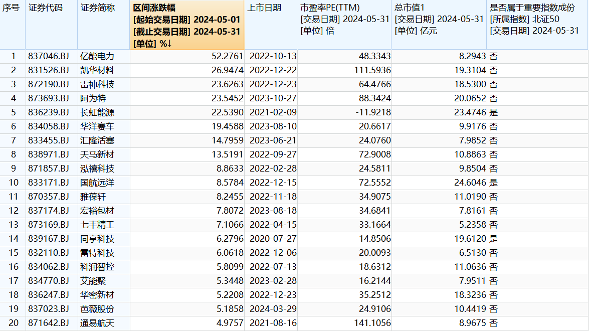Screen dimensions: 590x331
Task: Select stock code 834058.BJ
Action: pyautogui.click(x=49, y=126)
